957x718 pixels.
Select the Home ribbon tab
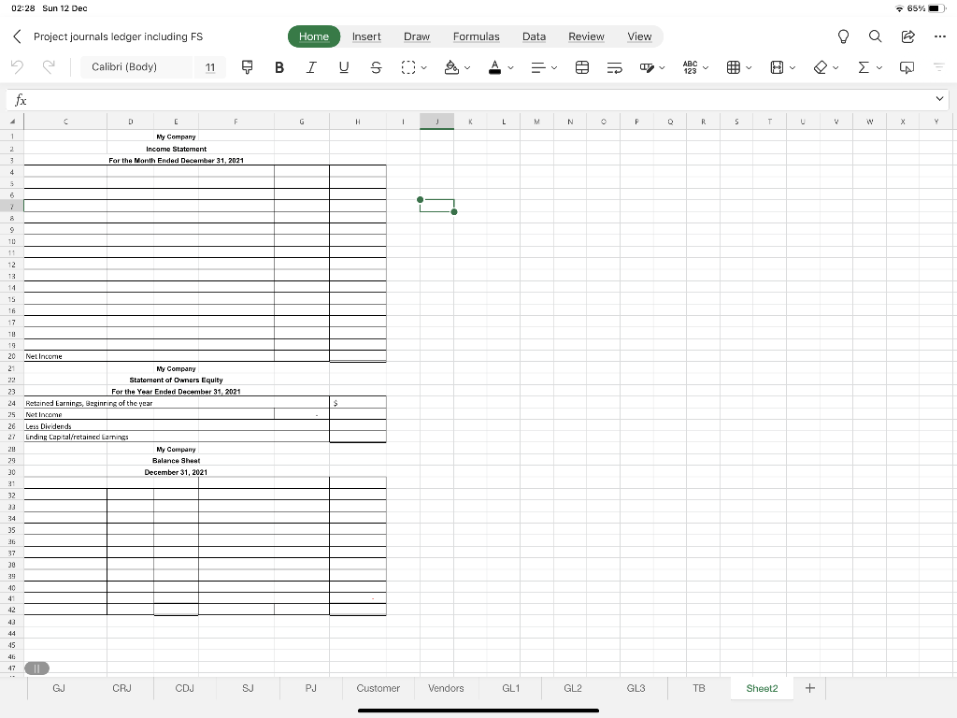click(x=314, y=36)
